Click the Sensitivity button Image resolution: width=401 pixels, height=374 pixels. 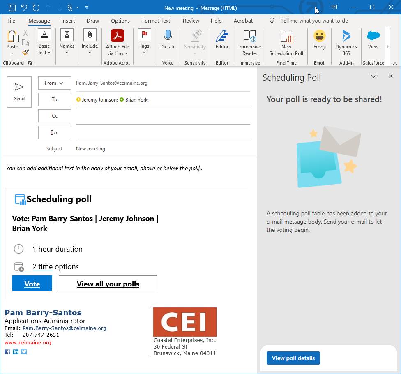coord(195,42)
